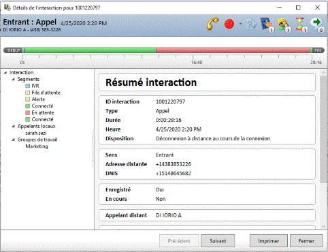Maximize the interaction details window
The width and height of the screenshot is (328, 252).
[298, 7]
